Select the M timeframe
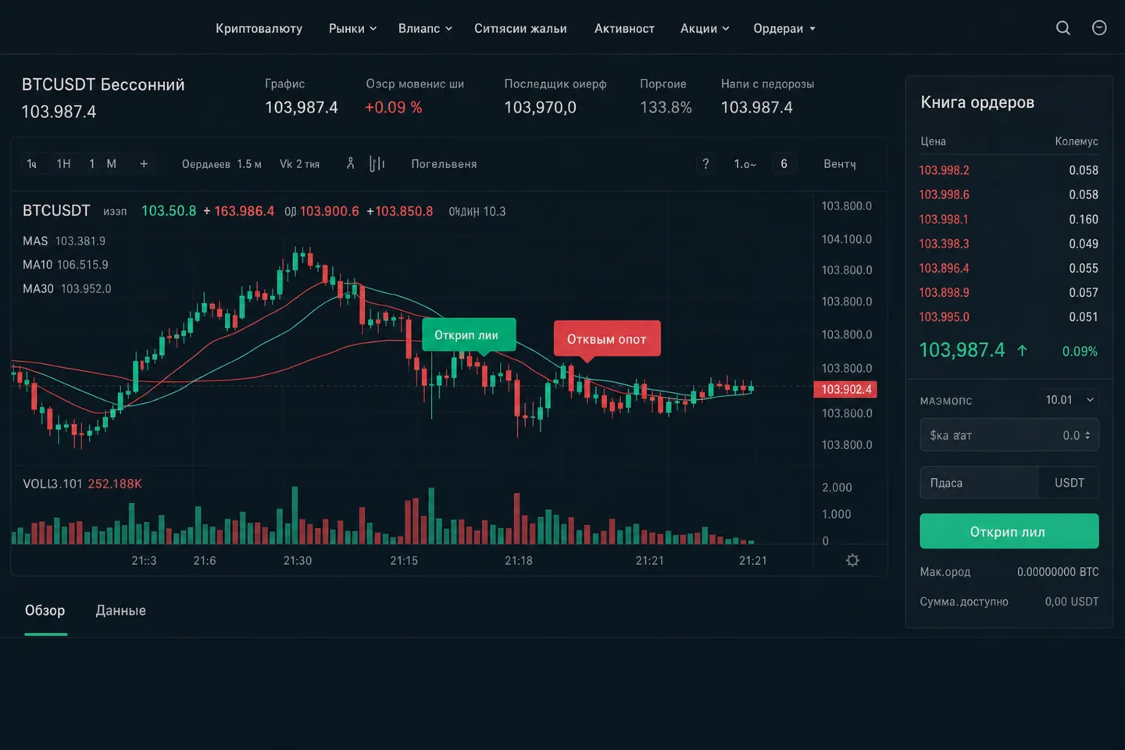This screenshot has height=750, width=1125. tap(111, 163)
